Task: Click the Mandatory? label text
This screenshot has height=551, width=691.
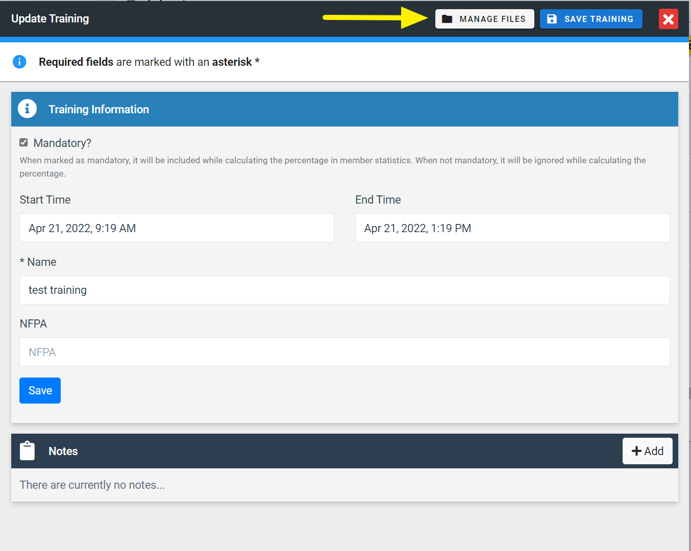Action: point(62,143)
